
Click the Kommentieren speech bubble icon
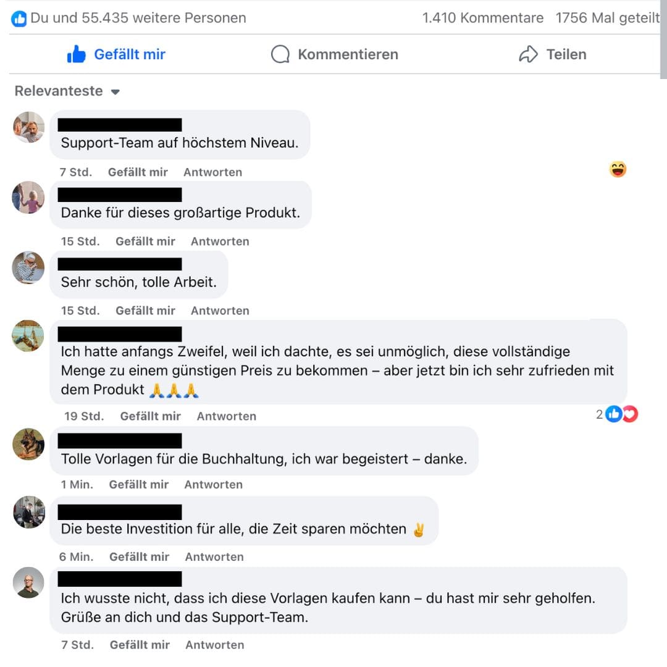[280, 54]
